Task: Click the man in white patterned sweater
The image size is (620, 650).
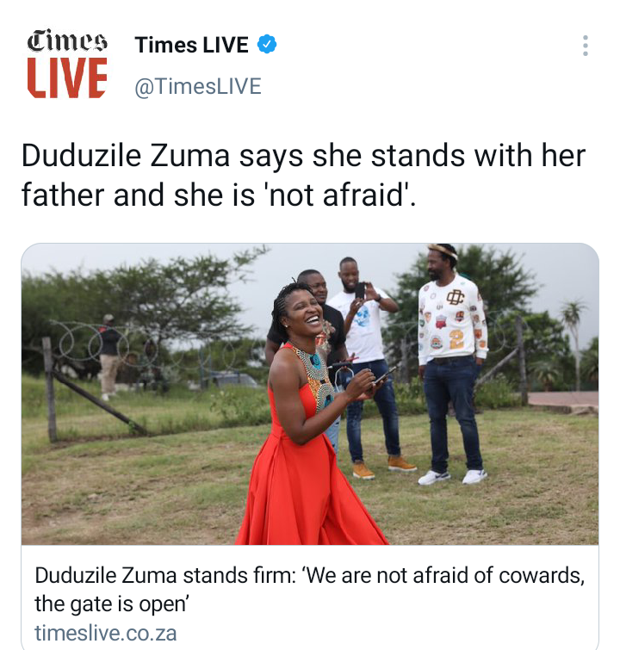Action: click(453, 365)
